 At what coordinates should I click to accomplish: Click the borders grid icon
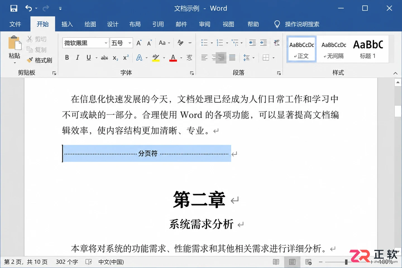tap(266, 58)
